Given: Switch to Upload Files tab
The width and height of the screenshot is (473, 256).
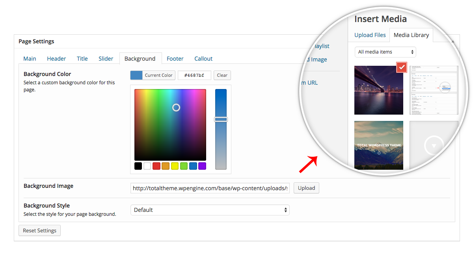Looking at the screenshot, I should coord(370,35).
